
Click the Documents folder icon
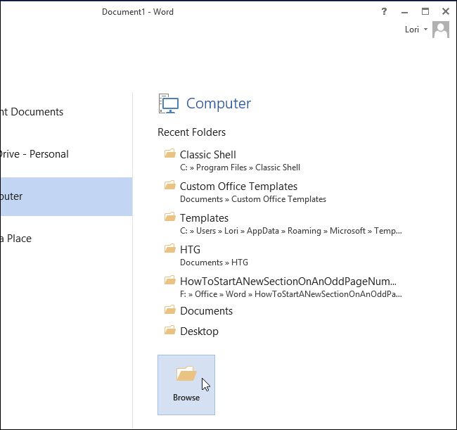169,310
